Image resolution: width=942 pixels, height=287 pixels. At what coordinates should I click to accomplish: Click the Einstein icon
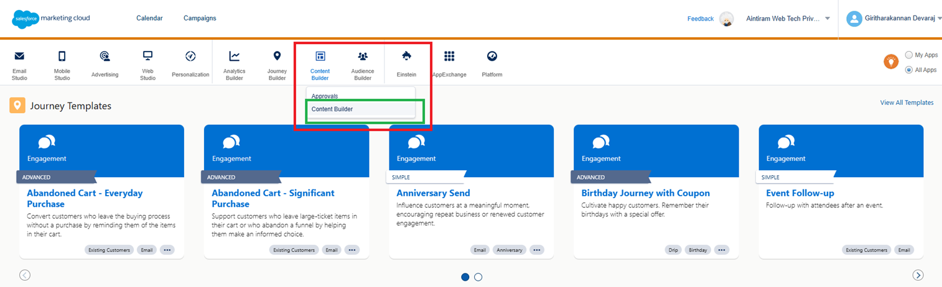click(406, 57)
